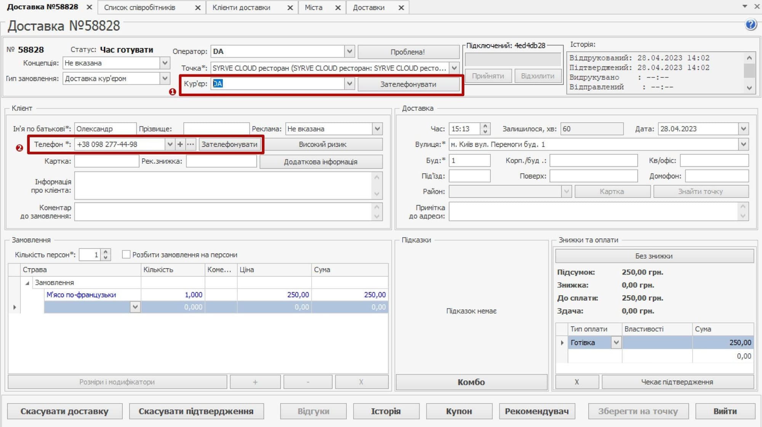Toggle Розбити замовлення на персони checkbox
The height and width of the screenshot is (427, 762).
pos(126,254)
